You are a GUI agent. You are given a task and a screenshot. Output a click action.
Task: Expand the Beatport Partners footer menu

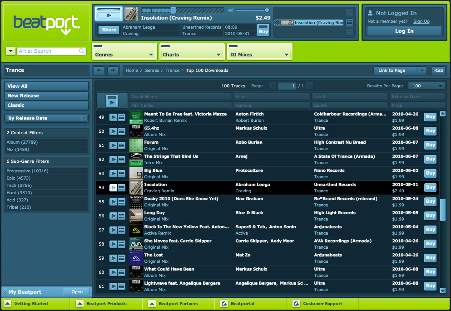point(152,304)
